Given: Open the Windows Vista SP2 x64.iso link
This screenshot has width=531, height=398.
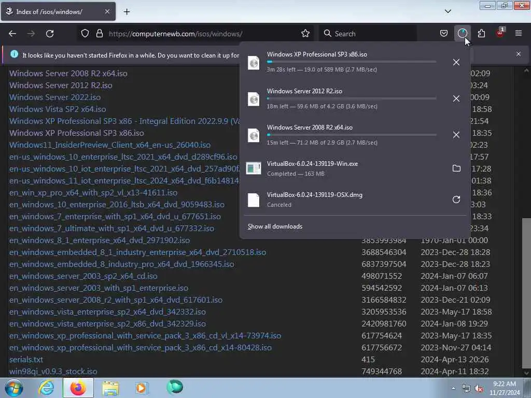Looking at the screenshot, I should pos(58,109).
